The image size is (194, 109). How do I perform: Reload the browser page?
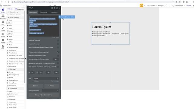coord(8,2)
